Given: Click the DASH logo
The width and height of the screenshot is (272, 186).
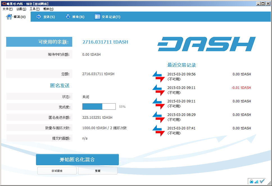Looking at the screenshot, I should pyautogui.click(x=207, y=44).
